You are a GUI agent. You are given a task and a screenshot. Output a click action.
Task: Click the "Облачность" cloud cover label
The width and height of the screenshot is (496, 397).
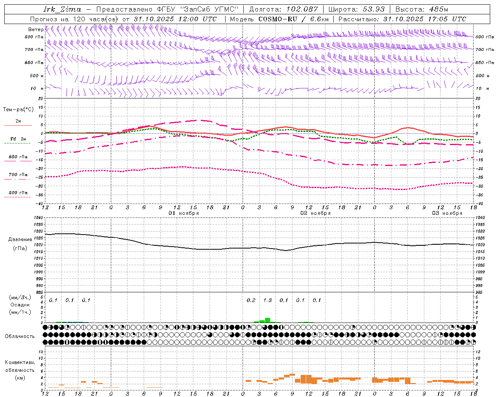pyautogui.click(x=20, y=337)
